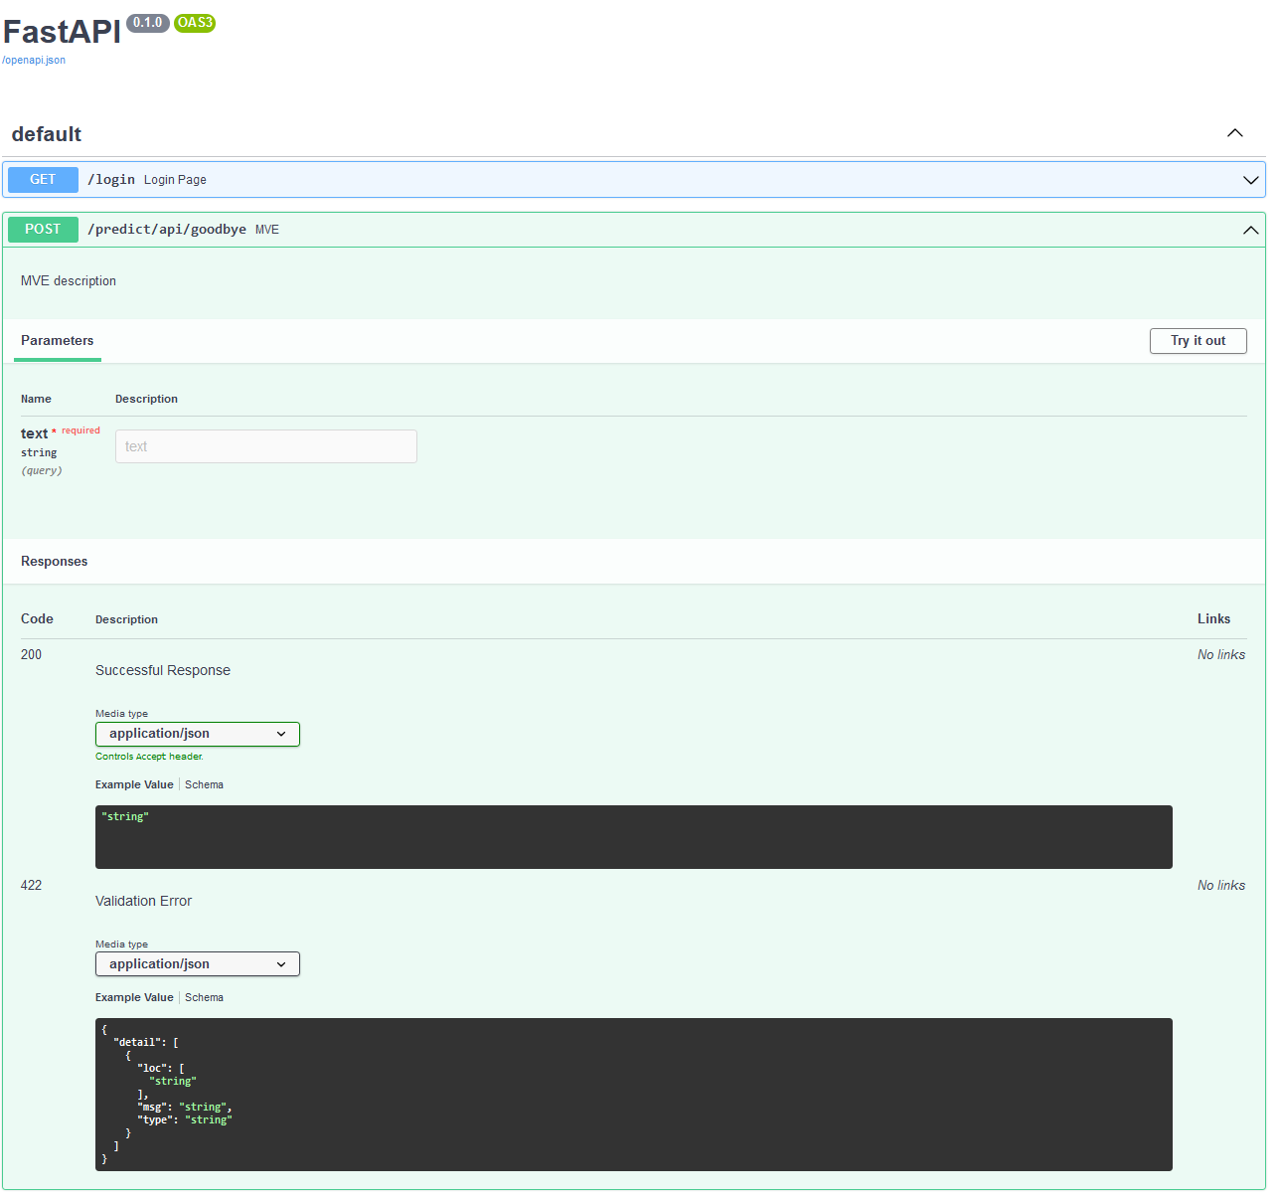
Task: Click the Try it out button
Action: click(1199, 341)
